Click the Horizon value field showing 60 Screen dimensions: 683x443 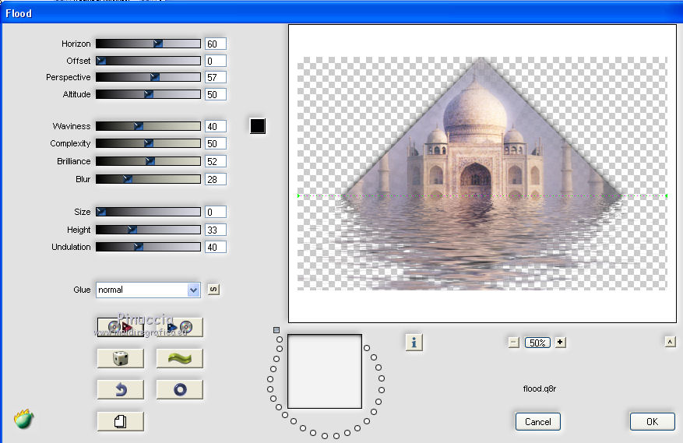[x=216, y=44]
